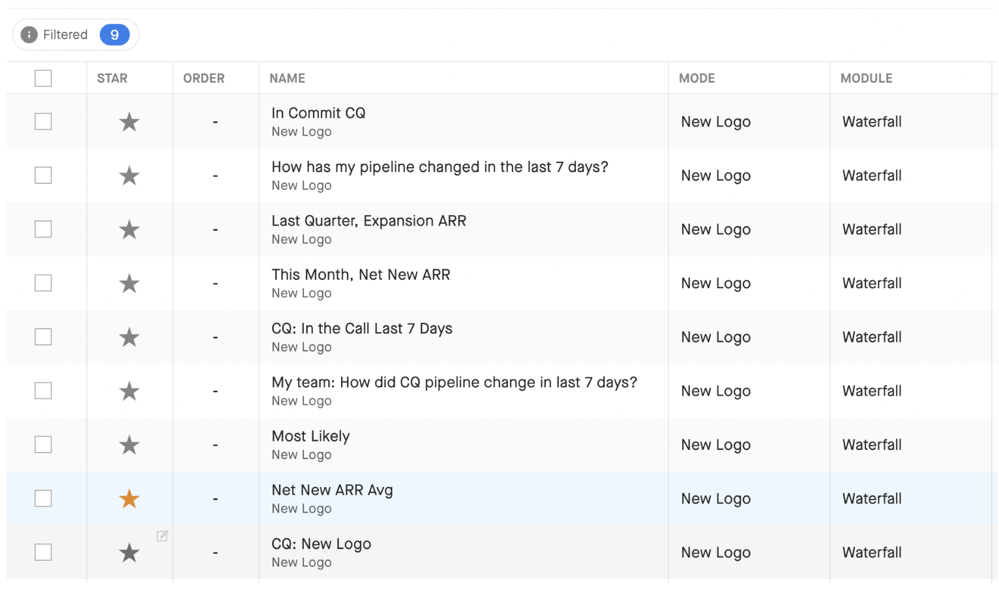The image size is (999, 596).
Task: Click the blue 9 filter count badge
Action: (115, 35)
